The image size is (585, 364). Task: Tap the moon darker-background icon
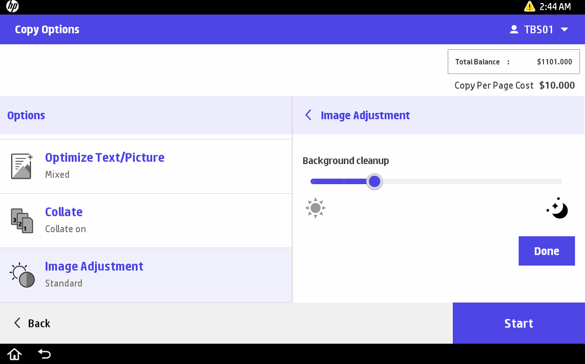click(558, 209)
